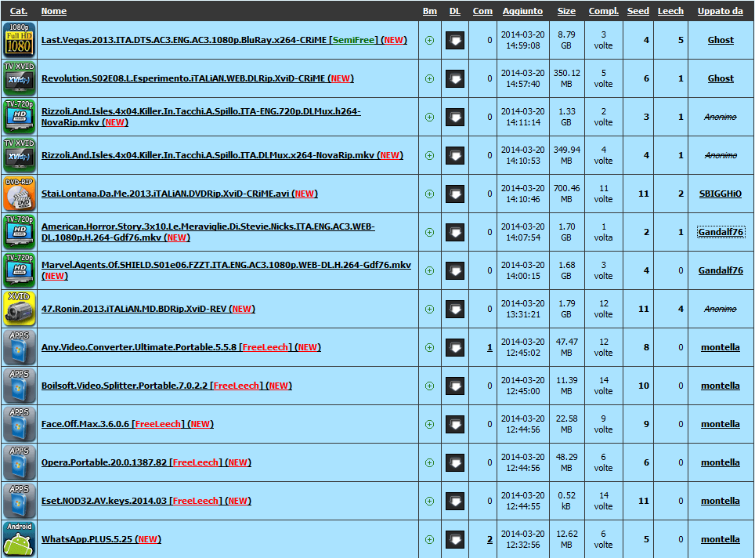The width and height of the screenshot is (755, 558).
Task: Sort by the Size column header
Action: tap(566, 11)
